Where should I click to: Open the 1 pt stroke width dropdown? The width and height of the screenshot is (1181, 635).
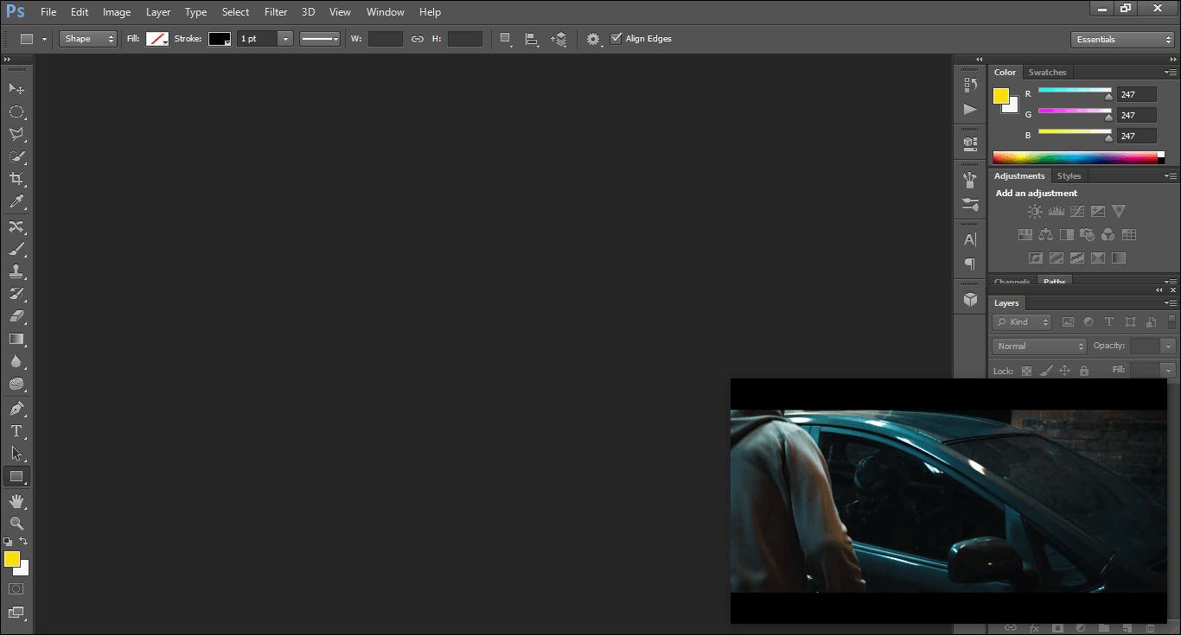point(285,39)
